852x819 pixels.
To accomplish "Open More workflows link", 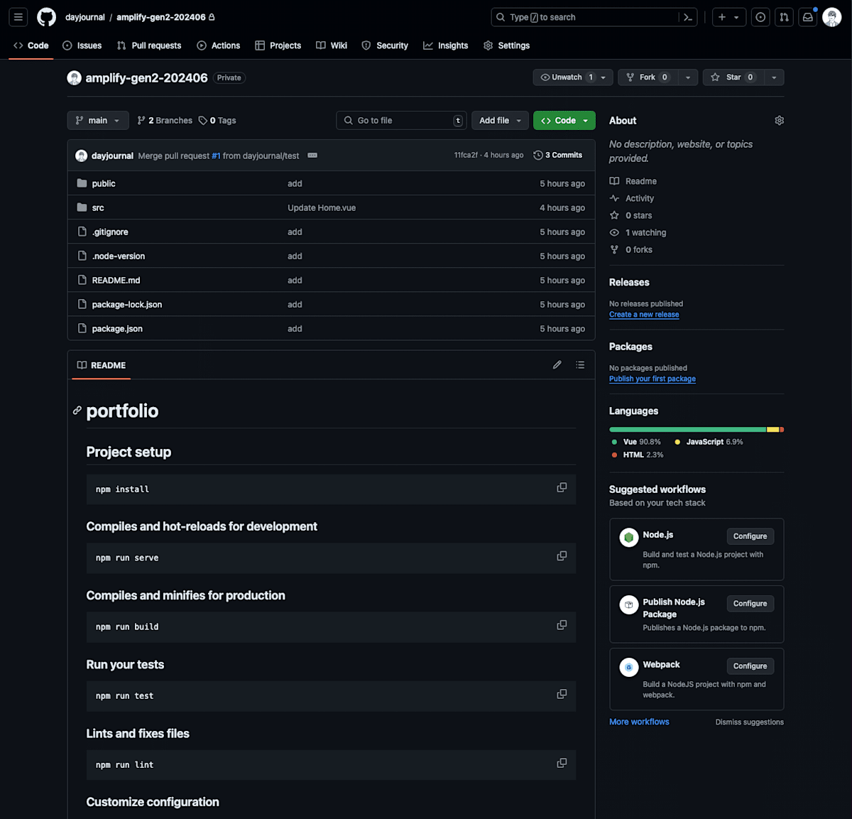I will [639, 722].
